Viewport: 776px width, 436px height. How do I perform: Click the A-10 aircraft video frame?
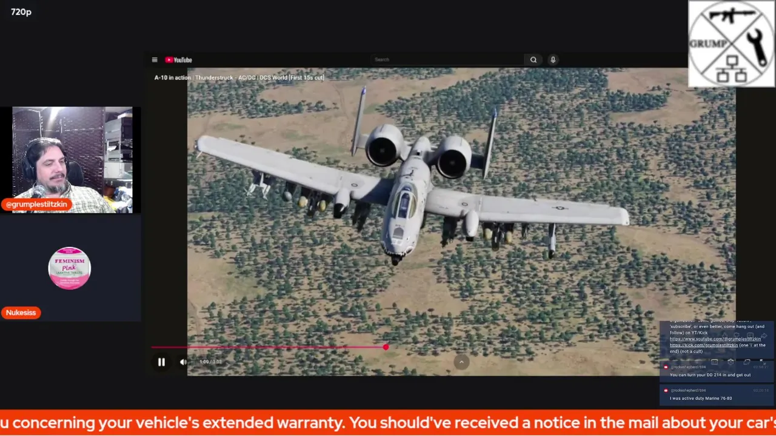461,222
